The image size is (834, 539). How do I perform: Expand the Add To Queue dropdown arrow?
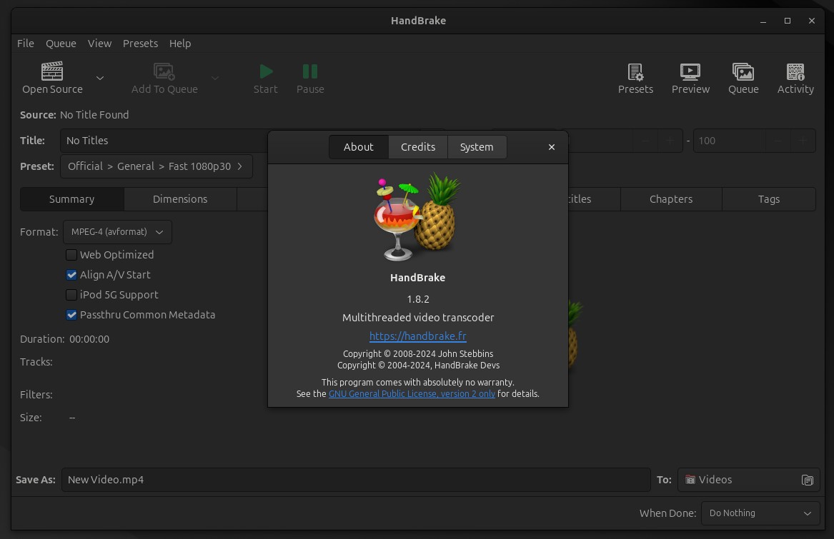pyautogui.click(x=215, y=78)
